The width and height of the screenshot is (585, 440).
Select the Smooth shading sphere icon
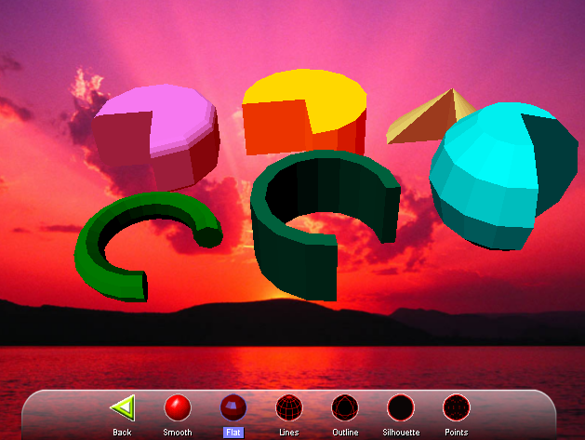[x=178, y=407]
